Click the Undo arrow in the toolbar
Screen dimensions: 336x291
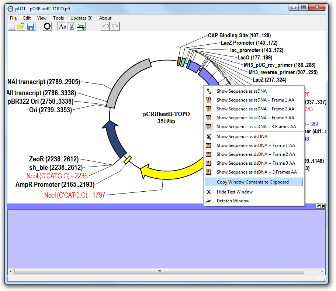tap(105, 26)
